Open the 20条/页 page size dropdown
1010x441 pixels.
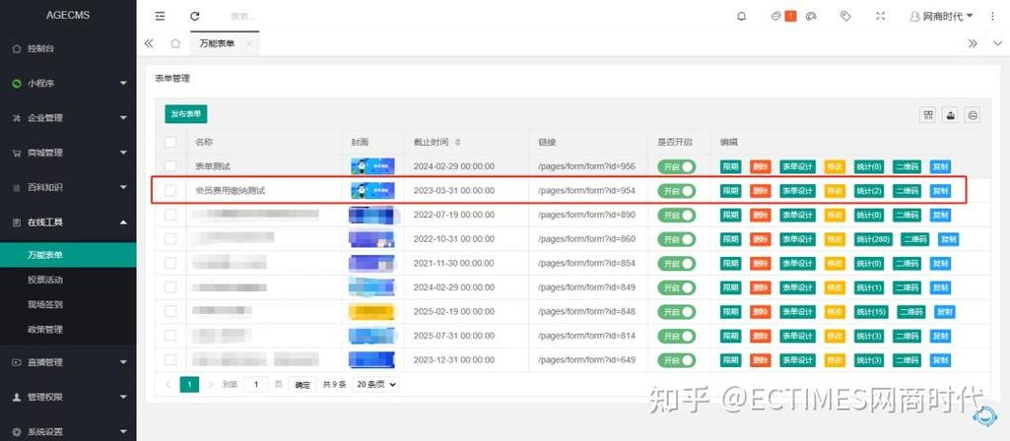[375, 384]
